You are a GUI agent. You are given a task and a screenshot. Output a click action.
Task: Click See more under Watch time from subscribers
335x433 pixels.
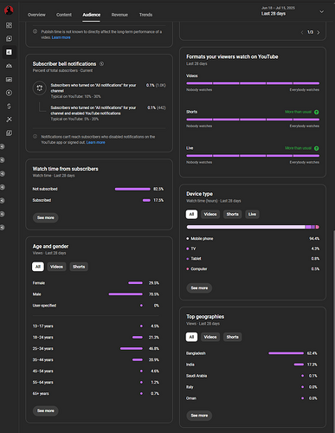tap(46, 217)
